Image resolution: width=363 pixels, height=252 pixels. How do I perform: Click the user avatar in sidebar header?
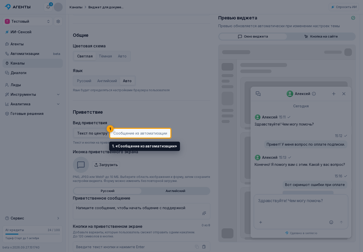point(58,7)
